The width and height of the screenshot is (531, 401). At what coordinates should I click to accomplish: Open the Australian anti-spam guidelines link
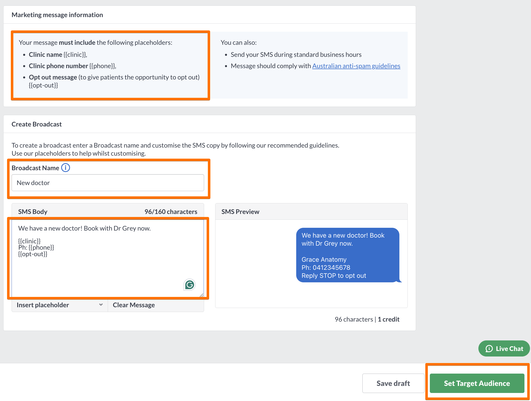[x=356, y=66]
